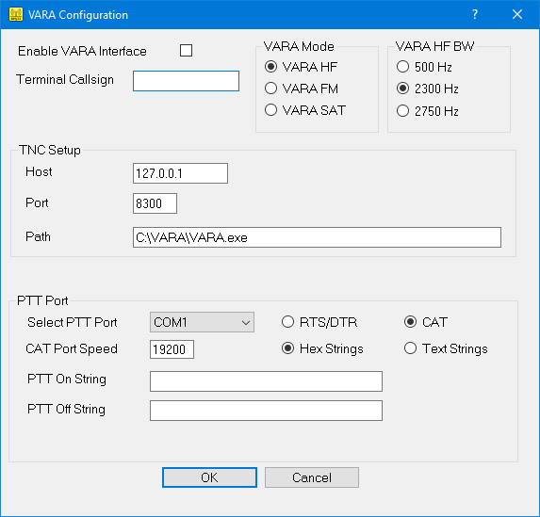Click the VARA Mode group label
Image resolution: width=540 pixels, height=517 pixels.
click(299, 46)
